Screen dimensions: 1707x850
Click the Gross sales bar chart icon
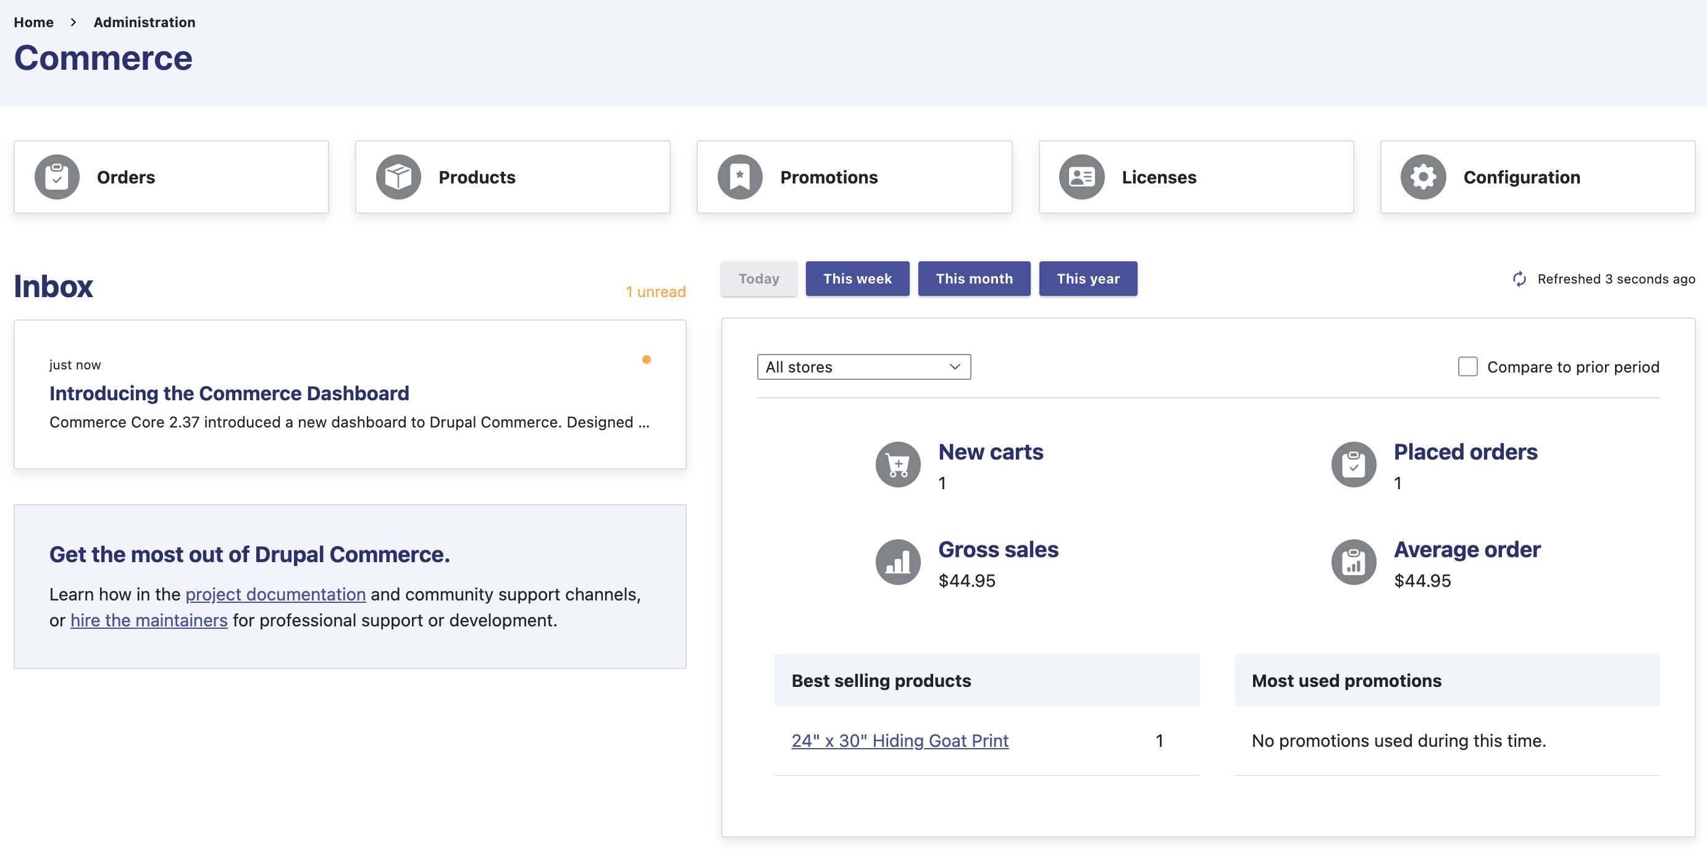pos(898,562)
